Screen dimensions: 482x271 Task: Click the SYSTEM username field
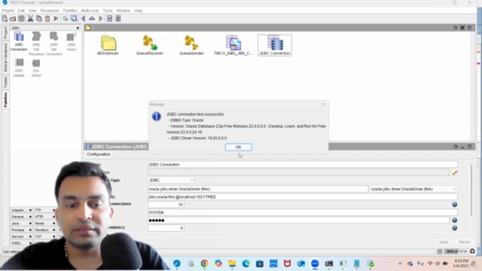pyautogui.click(x=303, y=212)
